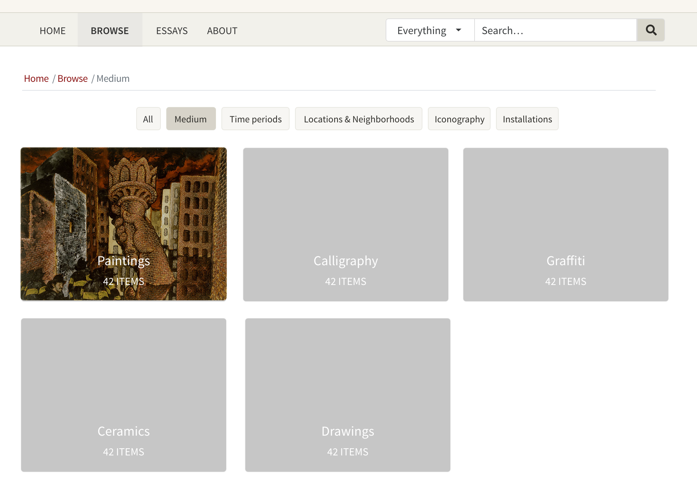Switch to the Iconography filter

pyautogui.click(x=459, y=119)
